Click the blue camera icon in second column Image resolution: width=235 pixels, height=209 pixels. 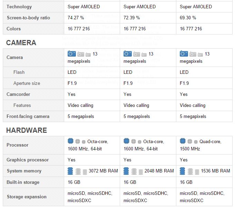point(128,54)
